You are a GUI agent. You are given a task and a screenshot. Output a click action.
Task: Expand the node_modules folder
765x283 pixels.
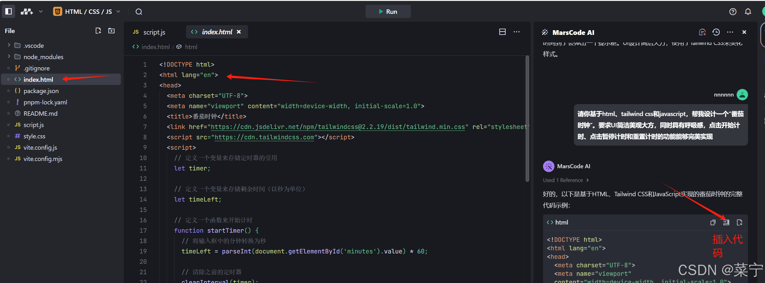click(x=9, y=57)
